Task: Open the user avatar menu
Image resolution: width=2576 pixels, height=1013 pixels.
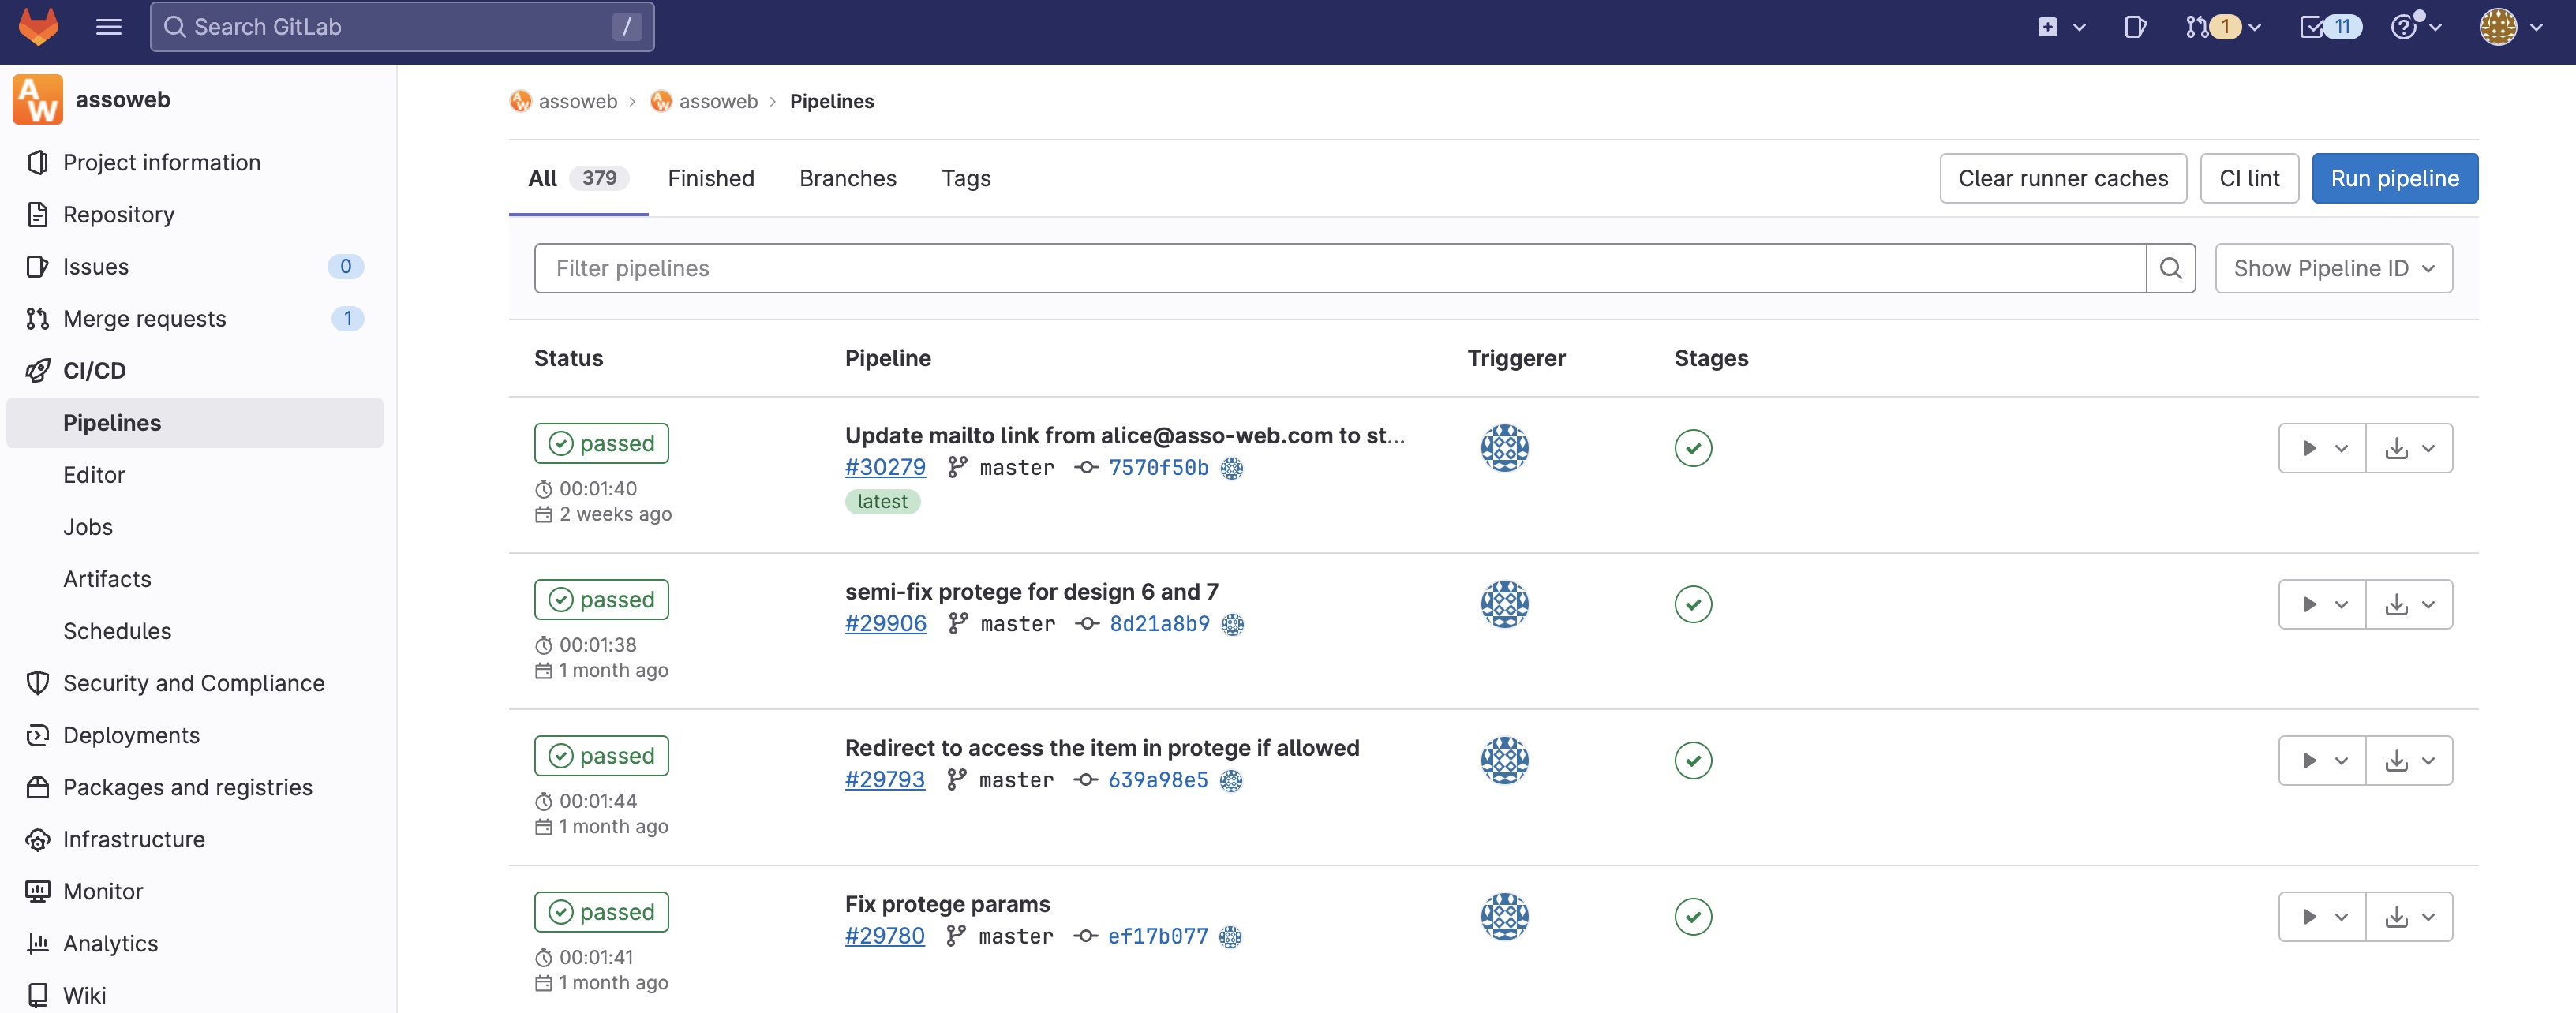Action: (x=2497, y=27)
